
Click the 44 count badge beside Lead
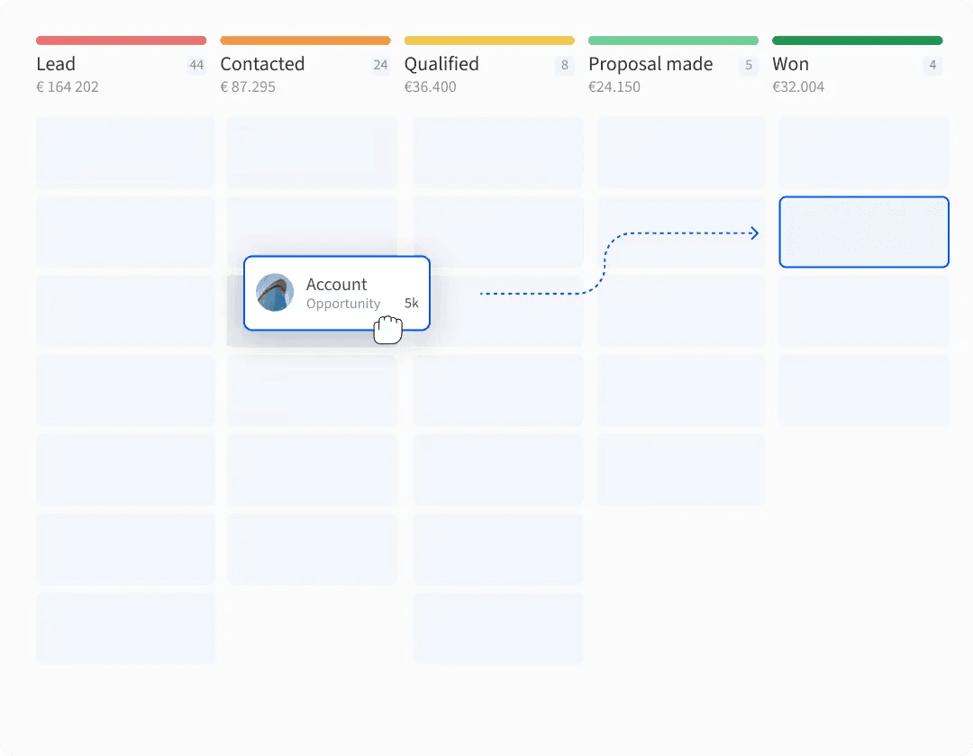pyautogui.click(x=196, y=65)
